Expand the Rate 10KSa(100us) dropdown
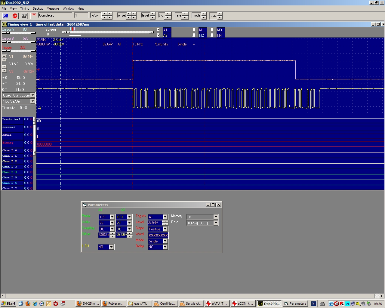The image size is (385, 308). click(x=215, y=223)
